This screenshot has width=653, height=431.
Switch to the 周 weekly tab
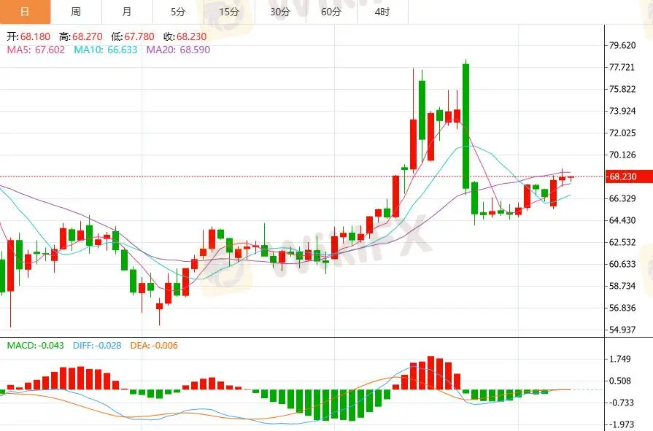point(76,12)
